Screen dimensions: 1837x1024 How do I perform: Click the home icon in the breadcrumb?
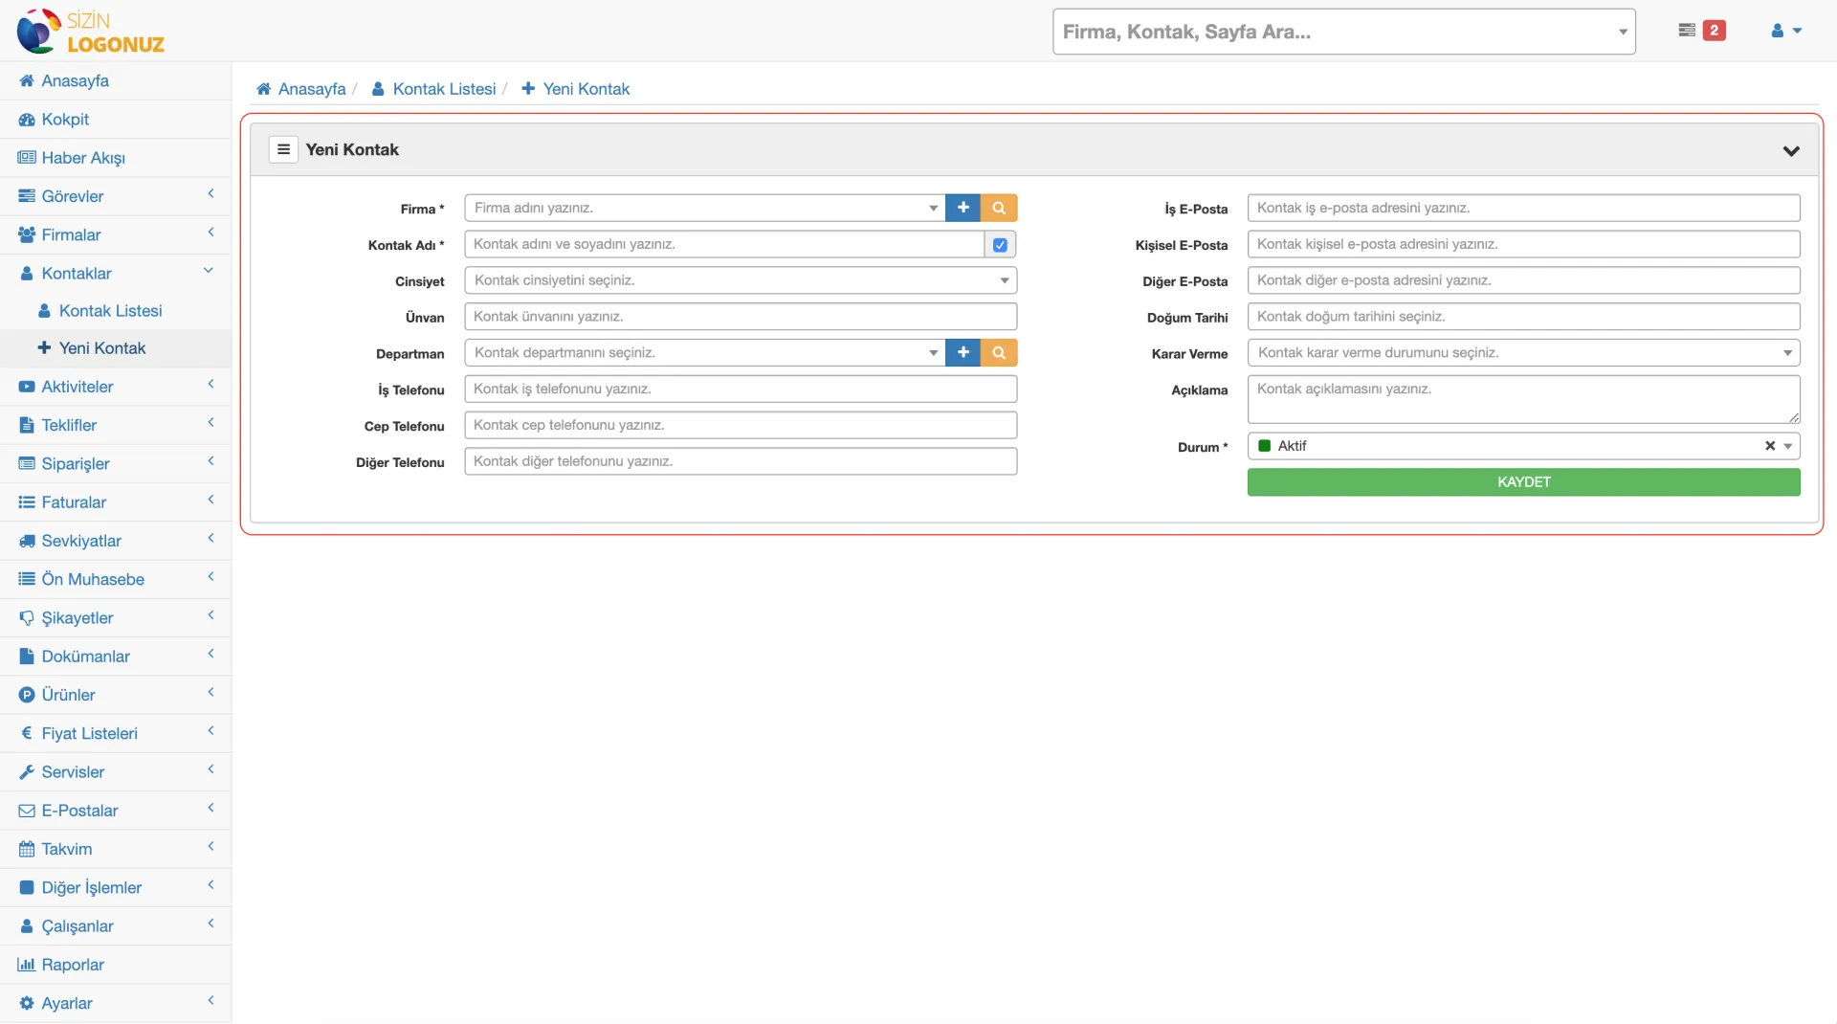[x=264, y=88]
